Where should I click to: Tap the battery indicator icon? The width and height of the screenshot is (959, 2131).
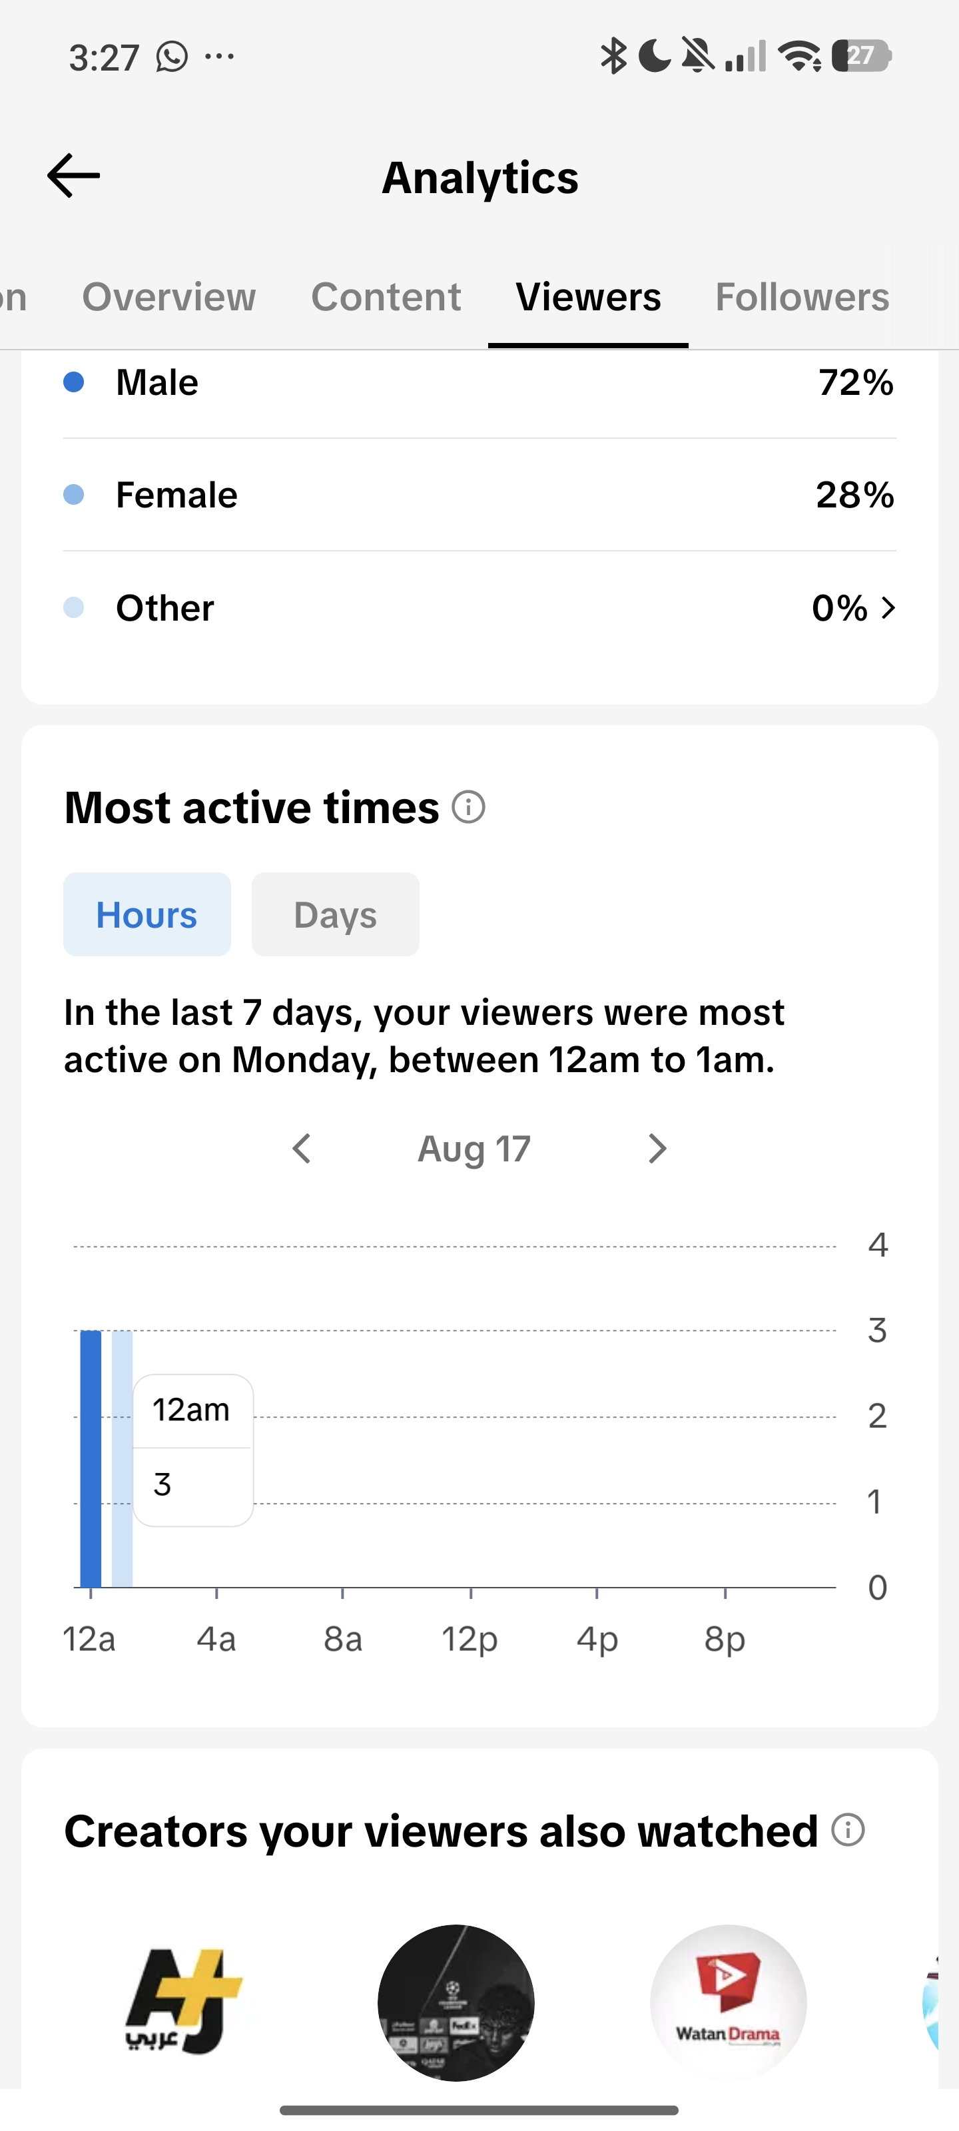coord(861,55)
